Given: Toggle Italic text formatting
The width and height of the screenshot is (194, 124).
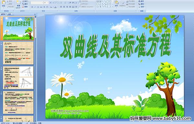Looking at the screenshot, I should point(35,7).
